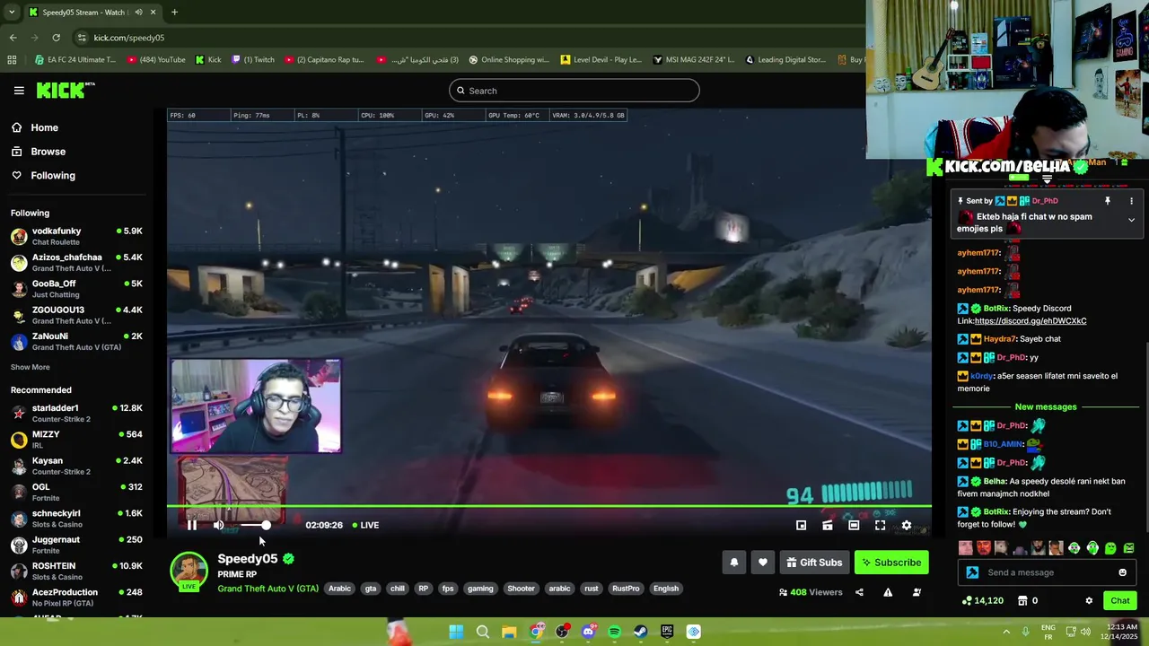
Task: Open the Kick hamburger sidebar menu
Action: [x=19, y=91]
